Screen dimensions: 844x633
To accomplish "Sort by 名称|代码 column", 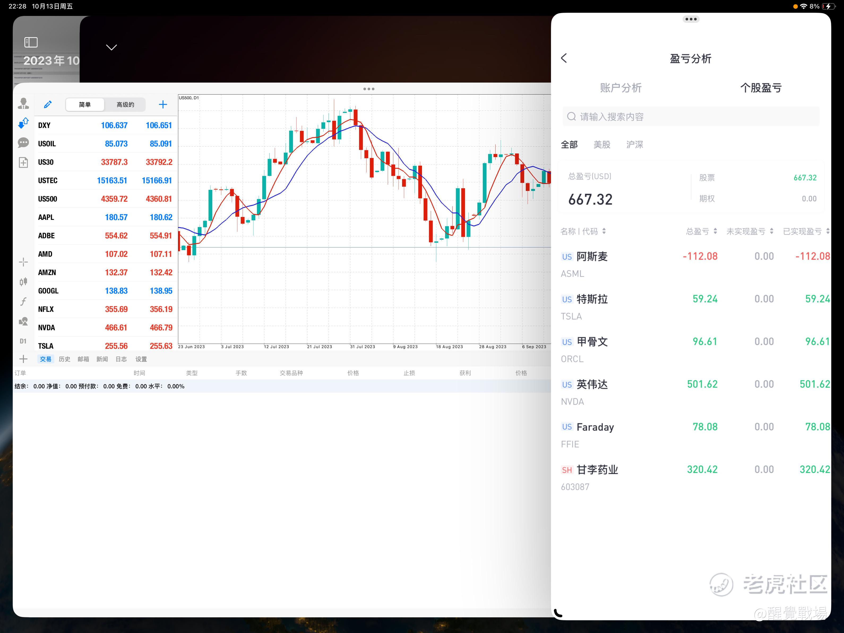I will [x=583, y=231].
